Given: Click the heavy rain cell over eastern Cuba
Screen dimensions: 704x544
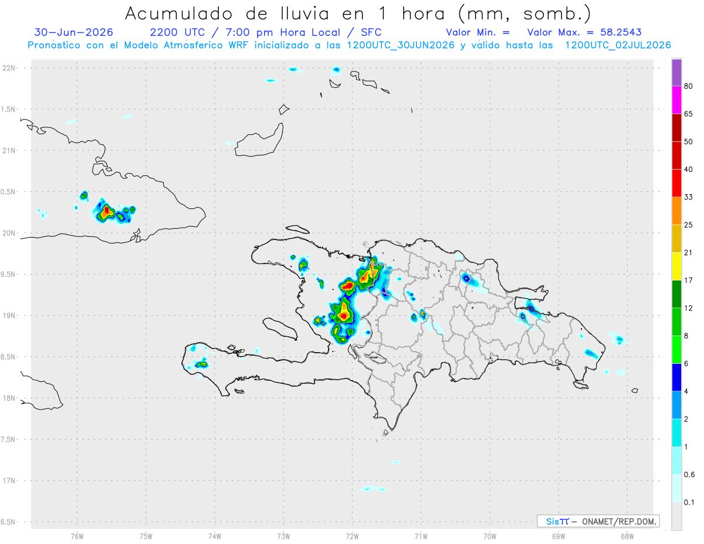Looking at the screenshot, I should point(106,212).
